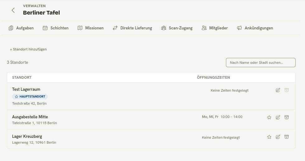Click the Missionen map icon

click(80, 28)
